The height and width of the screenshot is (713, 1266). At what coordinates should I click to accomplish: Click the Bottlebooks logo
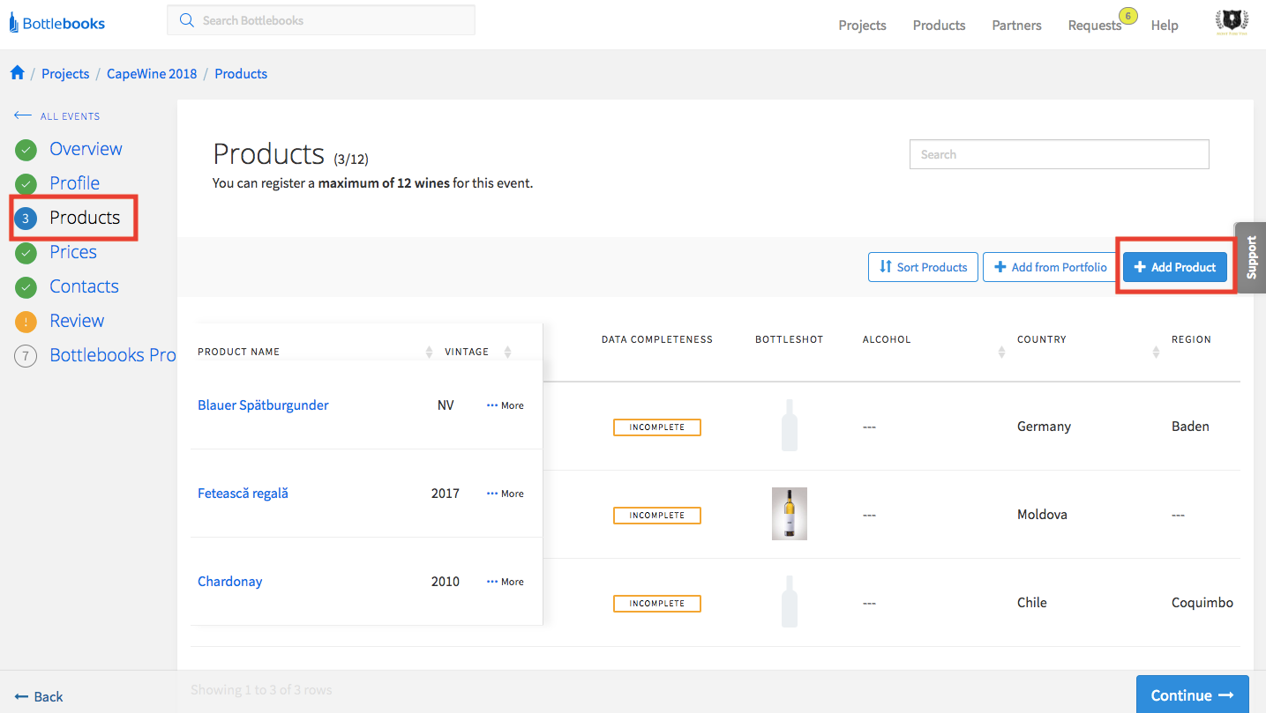click(57, 24)
